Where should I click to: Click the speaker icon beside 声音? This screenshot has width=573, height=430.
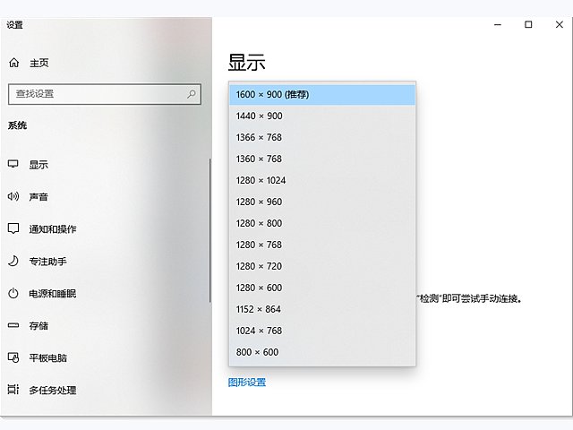13,196
